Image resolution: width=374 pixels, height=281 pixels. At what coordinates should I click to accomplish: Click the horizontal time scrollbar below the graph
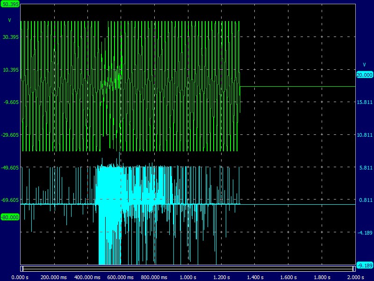coord(188,268)
